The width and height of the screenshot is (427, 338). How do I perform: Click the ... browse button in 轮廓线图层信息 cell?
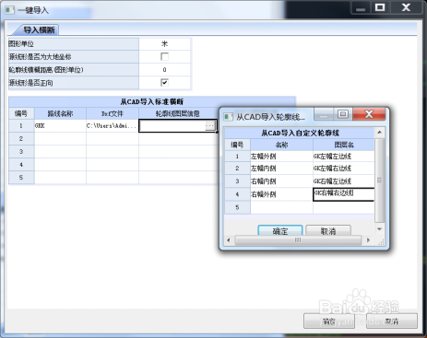pos(210,125)
